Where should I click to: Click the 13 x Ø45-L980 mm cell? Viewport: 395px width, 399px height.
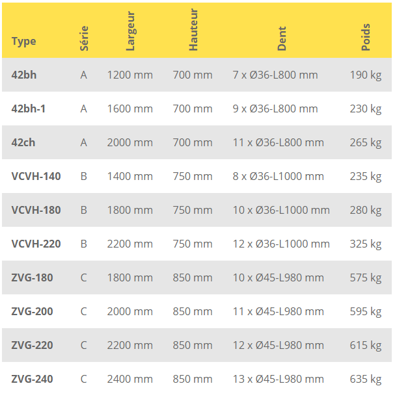278,380
